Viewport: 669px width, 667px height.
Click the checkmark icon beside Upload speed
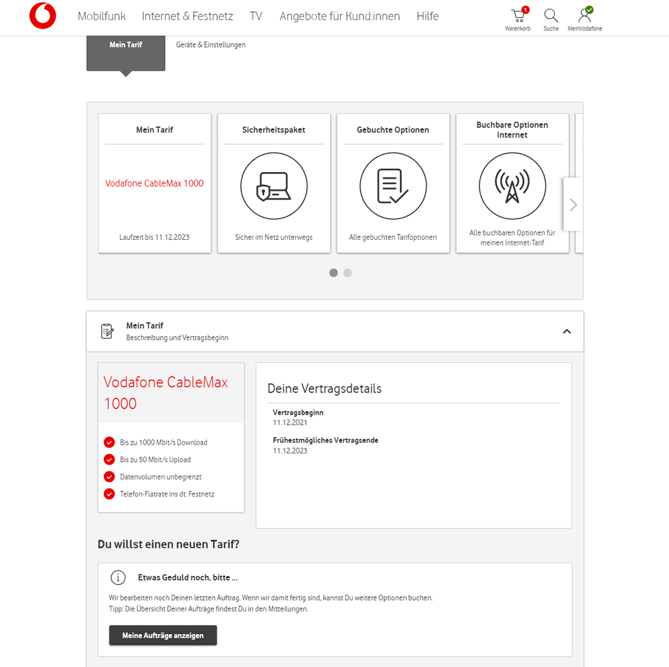(109, 459)
